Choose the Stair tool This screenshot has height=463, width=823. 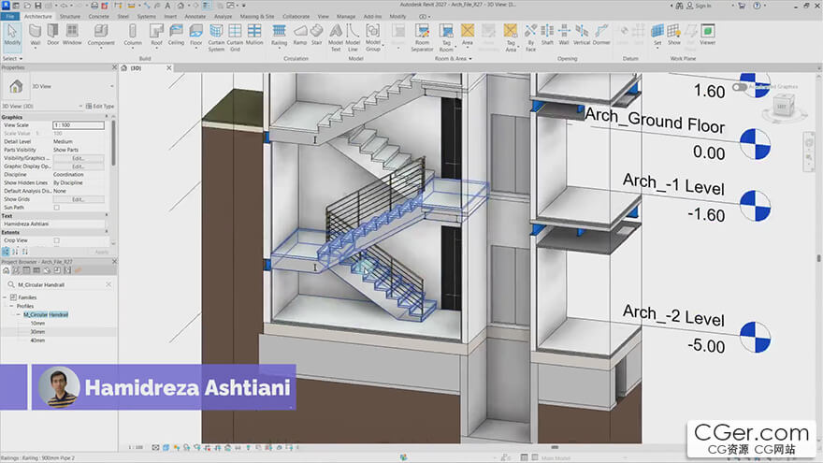click(x=316, y=36)
